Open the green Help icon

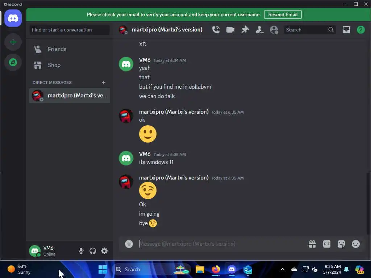(x=360, y=30)
